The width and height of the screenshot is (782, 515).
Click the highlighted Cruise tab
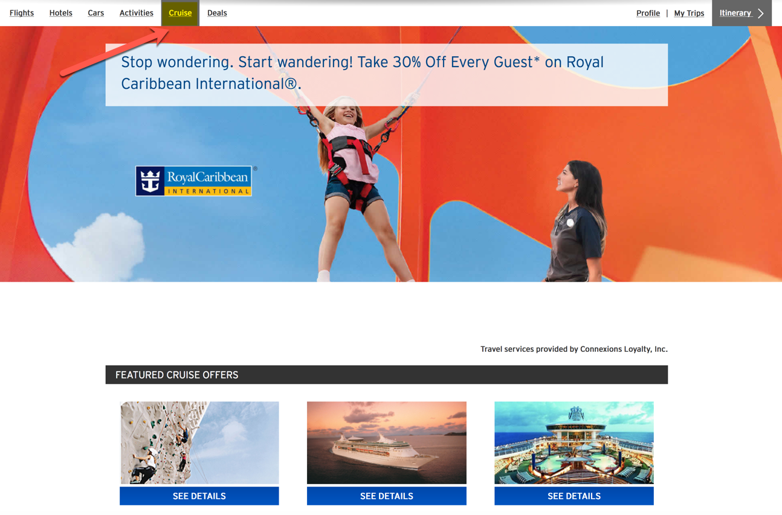coord(180,13)
